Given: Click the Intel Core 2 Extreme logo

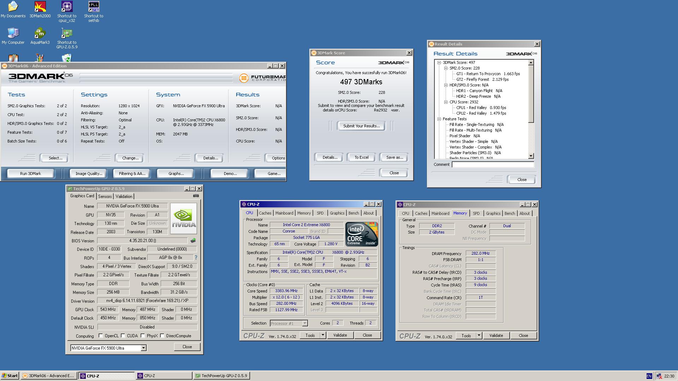Looking at the screenshot, I should (x=362, y=234).
